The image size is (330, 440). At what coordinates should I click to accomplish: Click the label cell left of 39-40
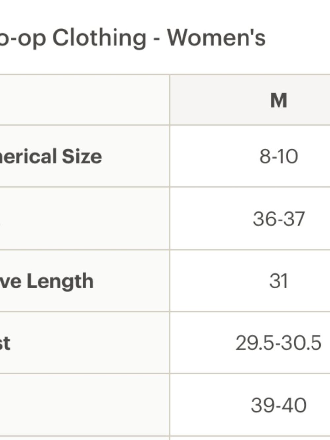(x=84, y=405)
